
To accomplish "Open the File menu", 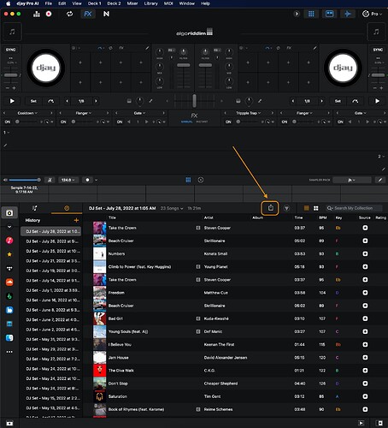I will pos(49,3).
